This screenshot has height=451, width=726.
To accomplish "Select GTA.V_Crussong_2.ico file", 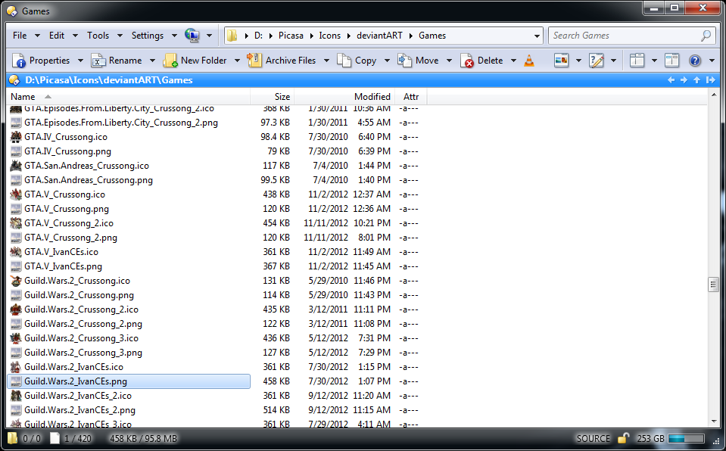I will pos(69,223).
